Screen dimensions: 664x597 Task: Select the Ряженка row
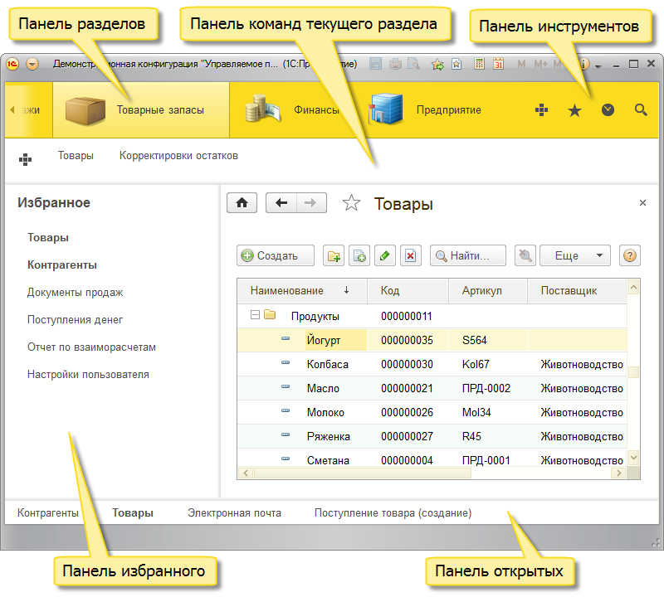pyautogui.click(x=432, y=437)
